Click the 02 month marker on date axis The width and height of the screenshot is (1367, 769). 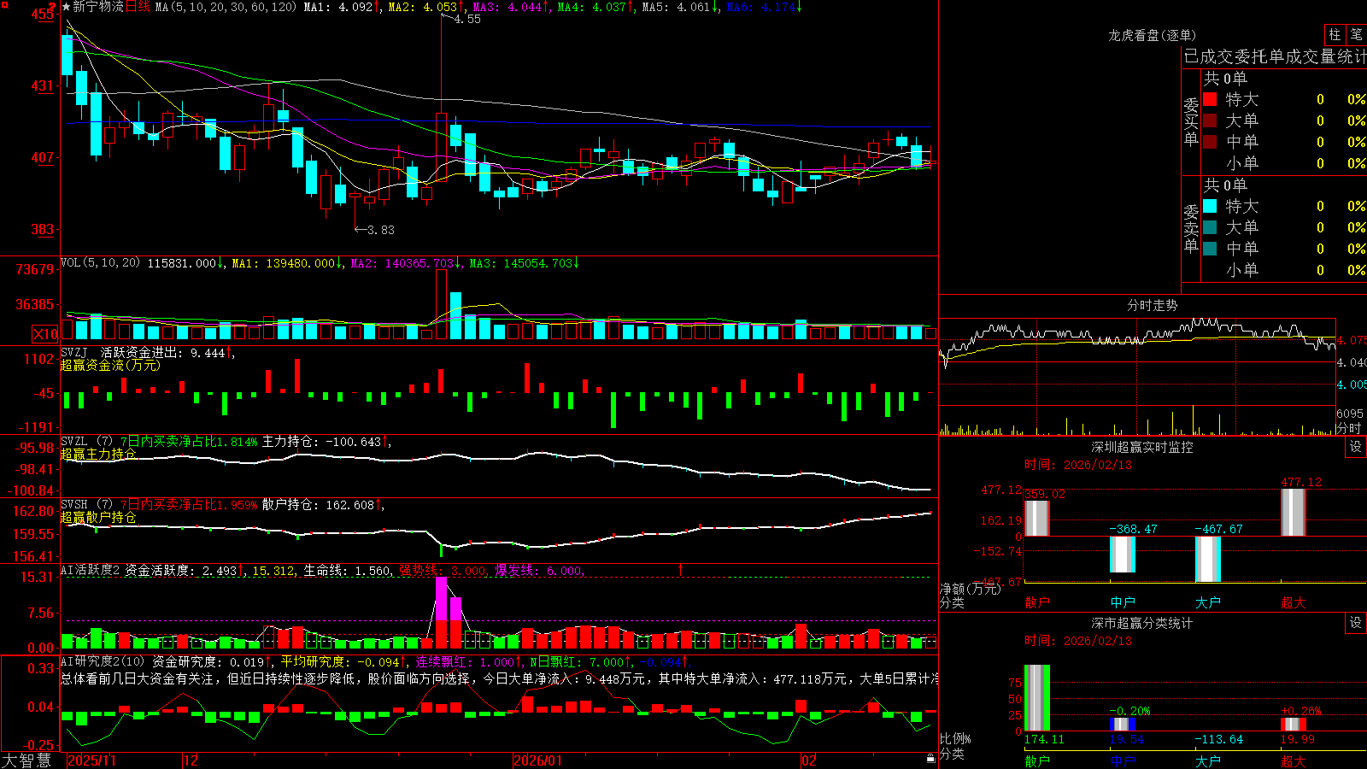(809, 760)
